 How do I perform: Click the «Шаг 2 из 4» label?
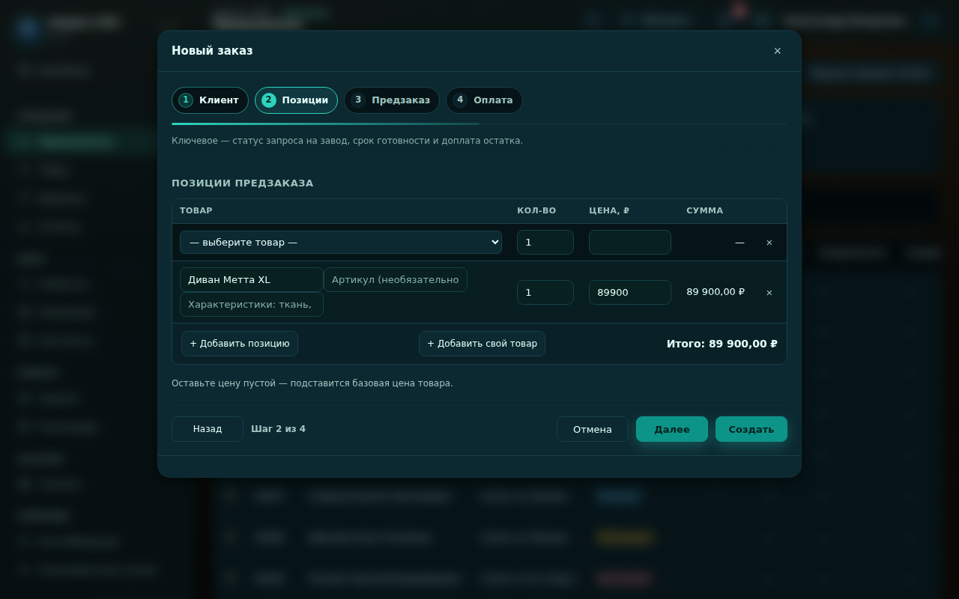tap(279, 429)
